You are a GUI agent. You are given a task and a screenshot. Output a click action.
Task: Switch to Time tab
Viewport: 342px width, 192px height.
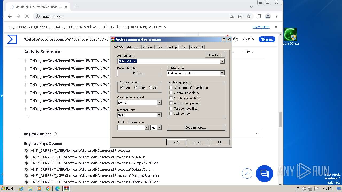[183, 47]
